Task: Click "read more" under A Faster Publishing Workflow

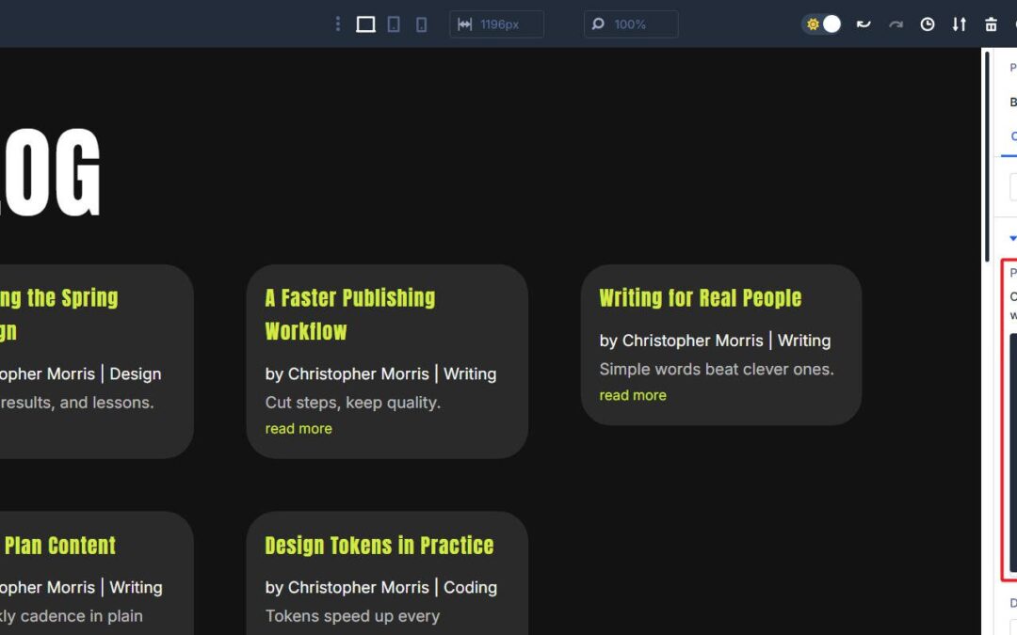Action: 299,428
